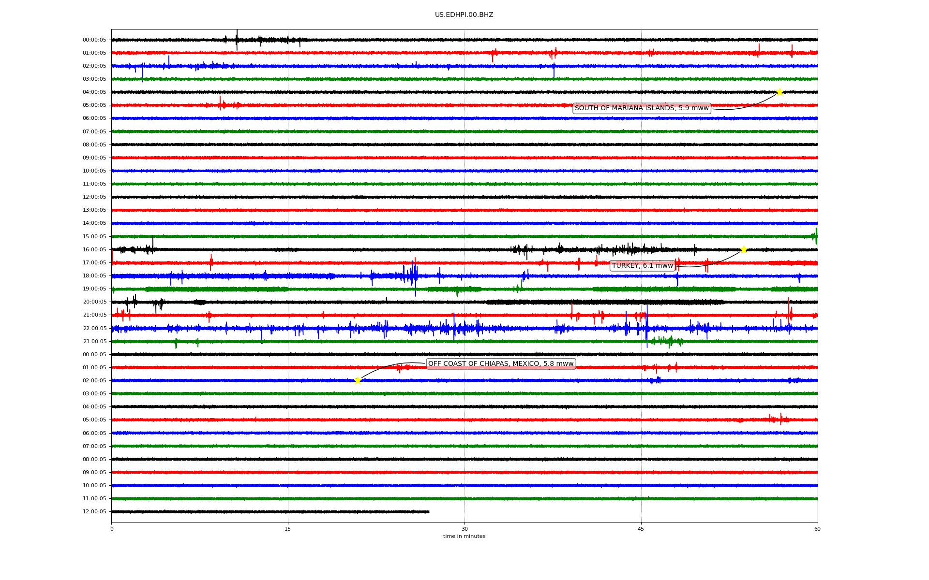Image resolution: width=929 pixels, height=580 pixels.
Task: Click the 22:00:05 time label
Action: (94, 328)
